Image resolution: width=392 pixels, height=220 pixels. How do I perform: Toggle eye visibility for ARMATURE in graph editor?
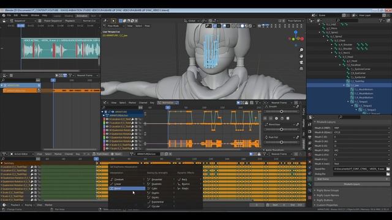113,112
